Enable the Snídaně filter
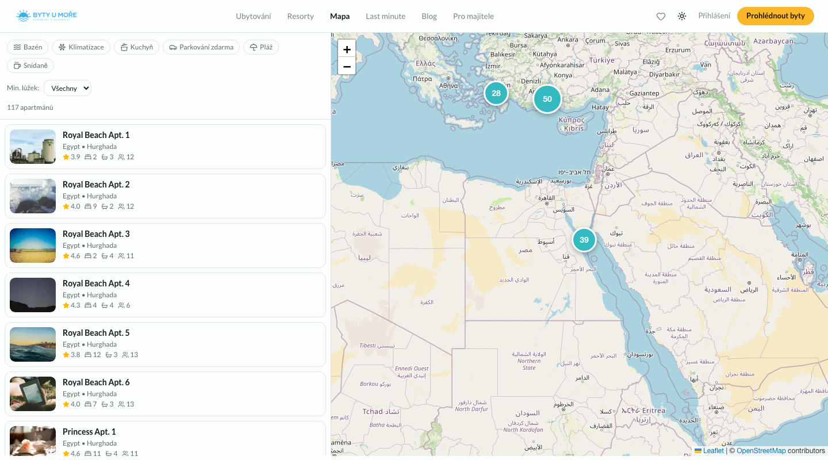The height and width of the screenshot is (460, 828). pos(30,66)
